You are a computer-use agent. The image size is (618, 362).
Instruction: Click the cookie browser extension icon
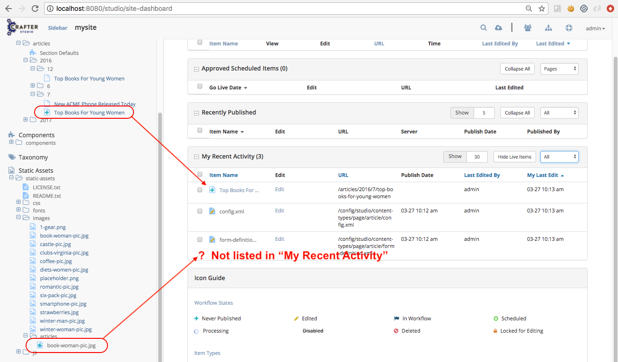pos(571,9)
